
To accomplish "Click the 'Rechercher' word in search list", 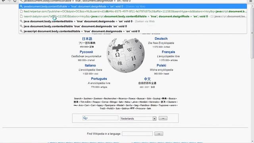I will click(110, 99).
